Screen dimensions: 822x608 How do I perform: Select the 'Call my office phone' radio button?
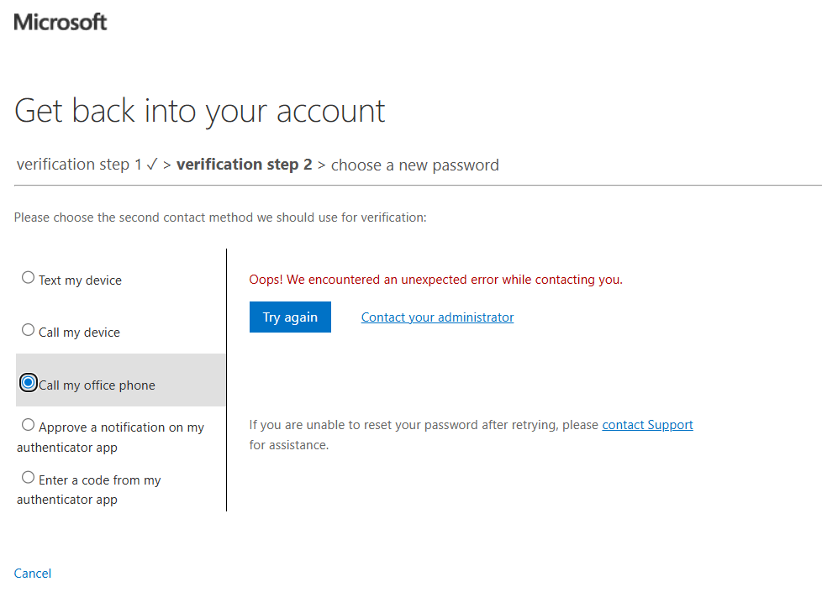[29, 382]
